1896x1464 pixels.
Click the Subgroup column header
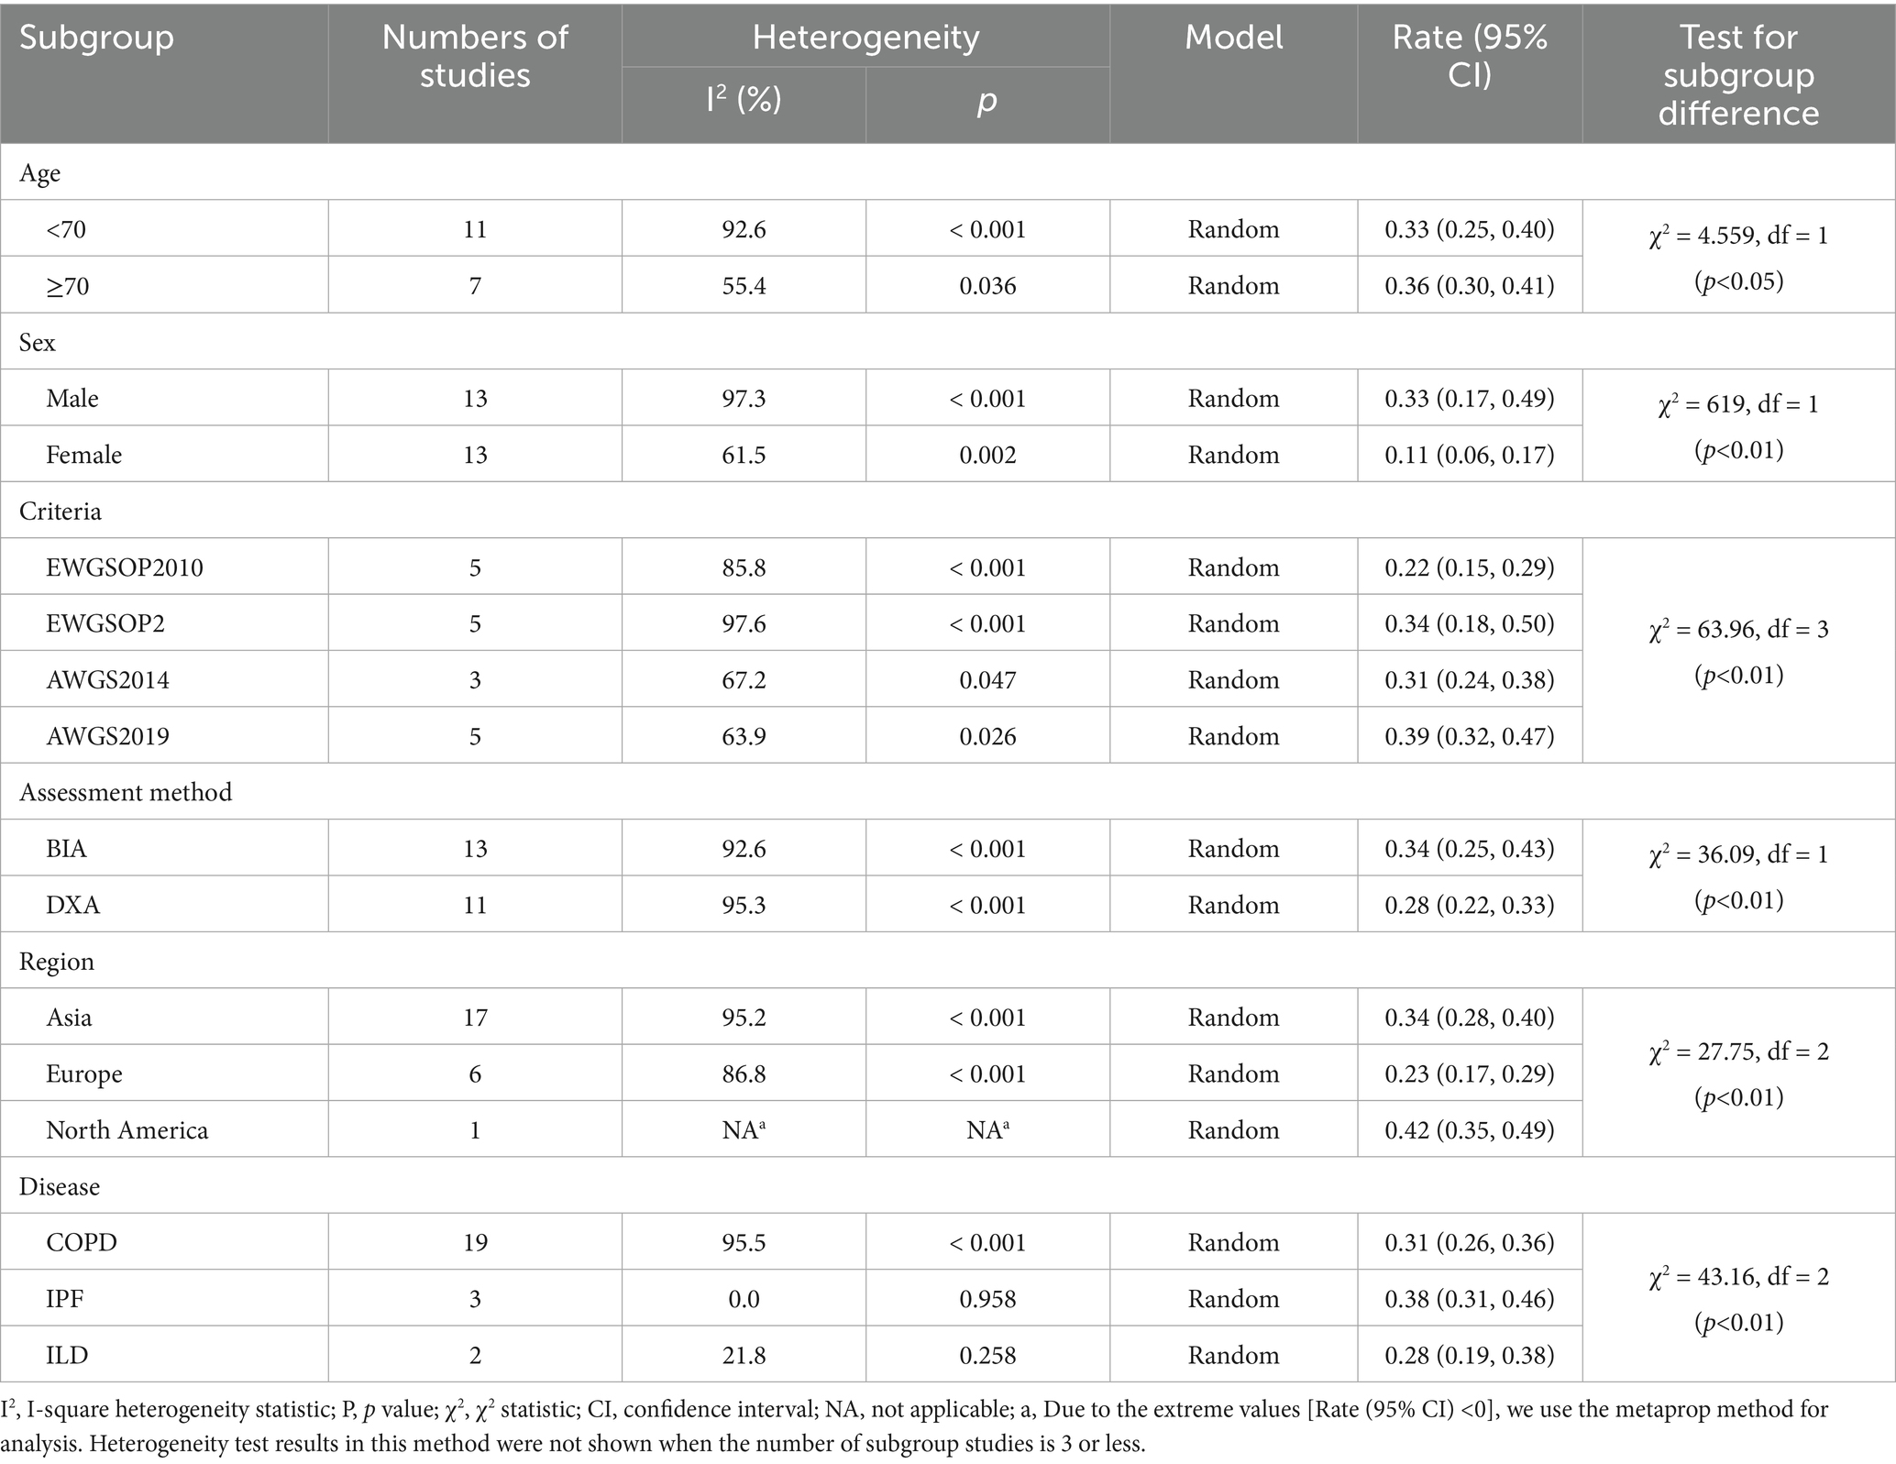(x=96, y=39)
